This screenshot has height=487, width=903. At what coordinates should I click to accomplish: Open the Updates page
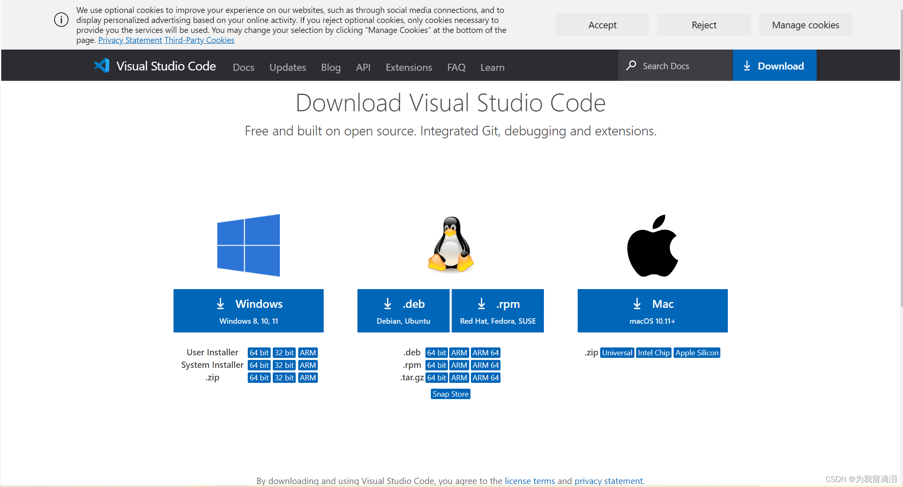288,67
